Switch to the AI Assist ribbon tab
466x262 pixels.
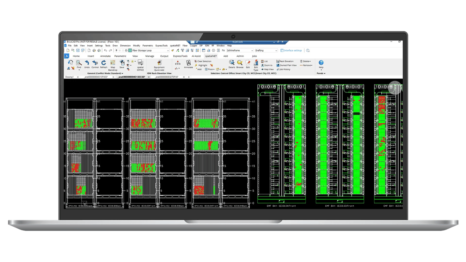point(196,56)
